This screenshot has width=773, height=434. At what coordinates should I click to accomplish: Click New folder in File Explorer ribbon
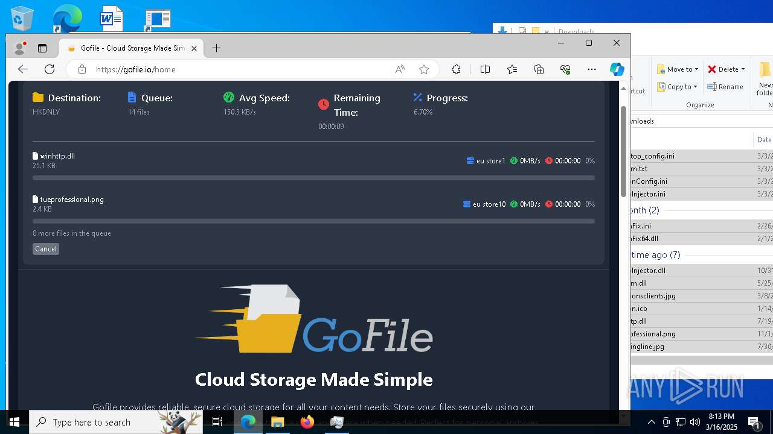tap(765, 78)
